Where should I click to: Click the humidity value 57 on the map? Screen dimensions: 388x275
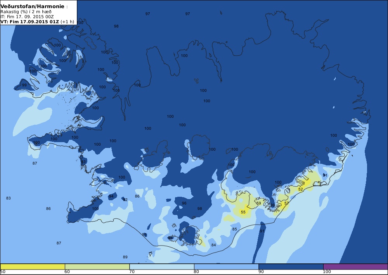pyautogui.click(x=287, y=203)
